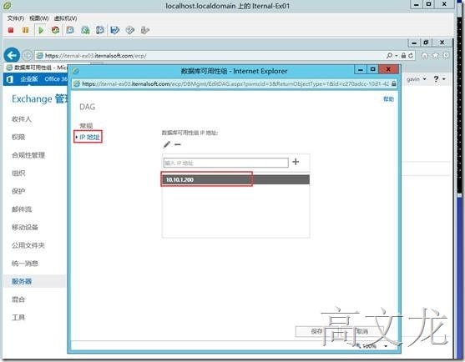Screen dimensions: 465x362
Task: Select 公用文件夹 in the left navigation
Action: (x=28, y=245)
